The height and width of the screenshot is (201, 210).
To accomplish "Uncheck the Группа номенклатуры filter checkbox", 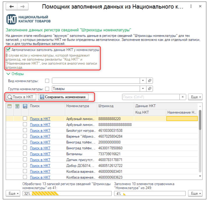I will tap(47, 89).
